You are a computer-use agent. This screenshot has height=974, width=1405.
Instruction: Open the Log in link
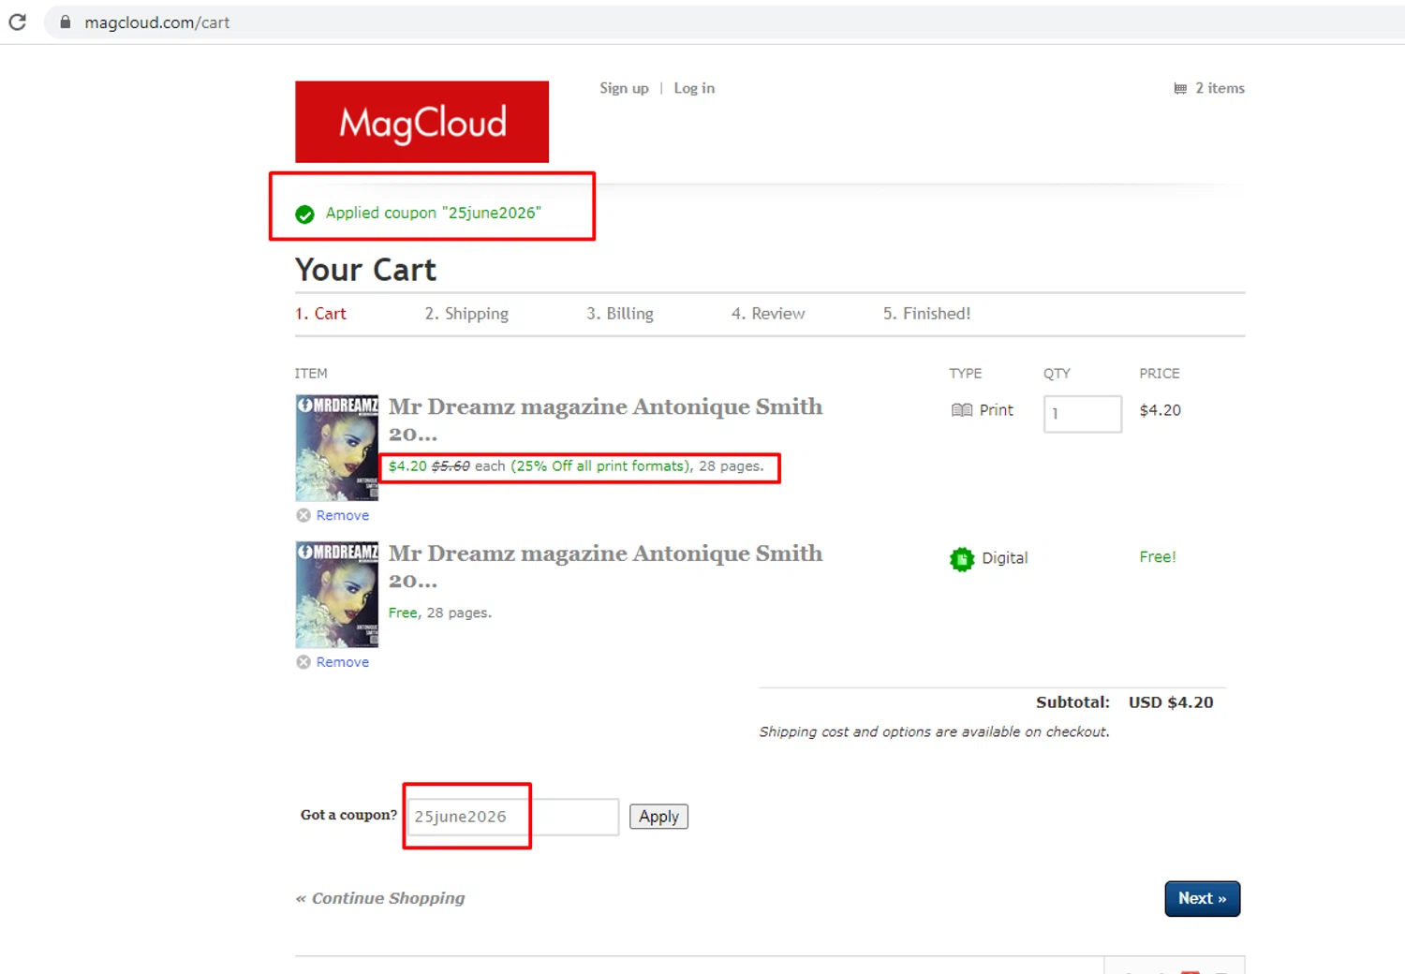(694, 88)
